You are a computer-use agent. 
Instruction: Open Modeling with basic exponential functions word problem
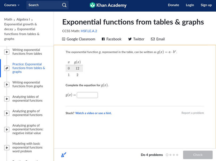point(27,147)
